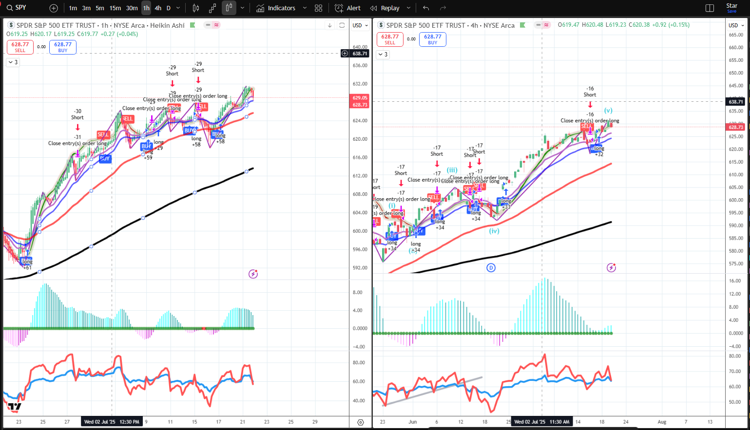Expand the 3 indicators legend in left chart
750x430 pixels.
pyautogui.click(x=13, y=62)
